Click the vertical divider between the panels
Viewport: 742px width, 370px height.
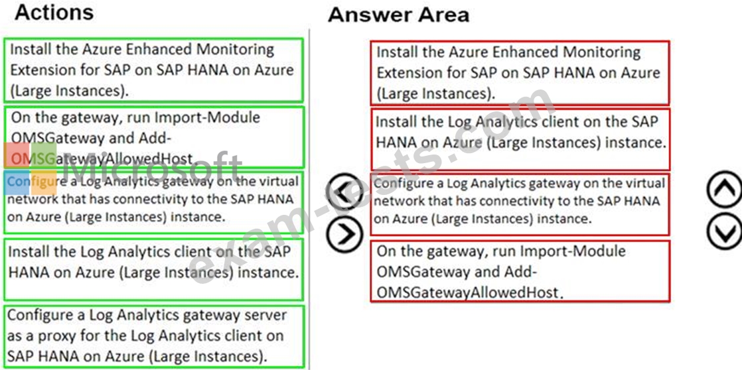coord(310,199)
